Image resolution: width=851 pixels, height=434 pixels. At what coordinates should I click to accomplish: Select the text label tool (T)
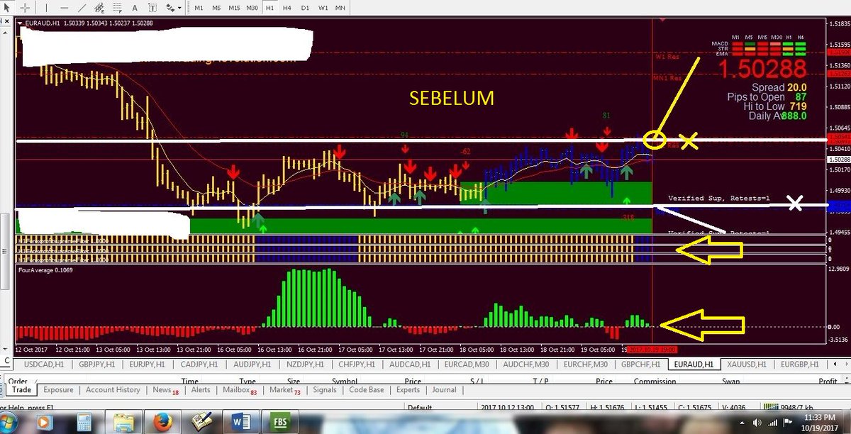tap(152, 8)
